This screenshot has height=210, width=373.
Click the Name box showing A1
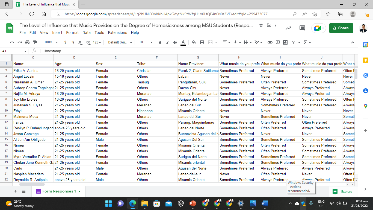click(14, 51)
